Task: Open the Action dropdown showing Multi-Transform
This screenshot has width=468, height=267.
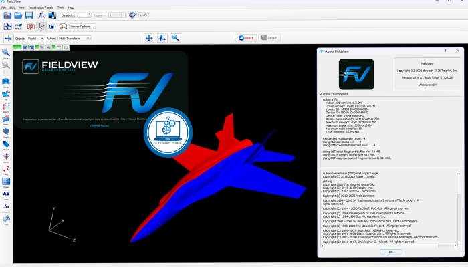Action: (x=74, y=39)
